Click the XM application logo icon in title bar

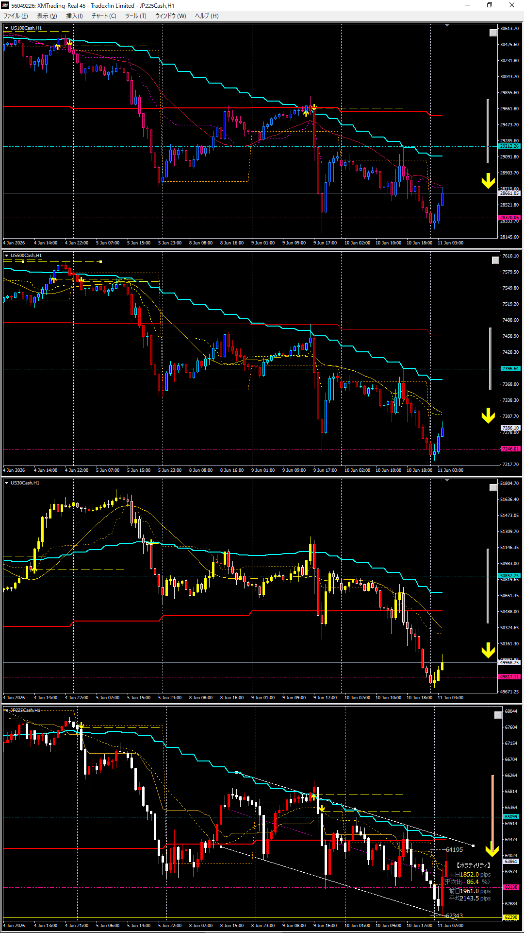(x=5, y=5)
